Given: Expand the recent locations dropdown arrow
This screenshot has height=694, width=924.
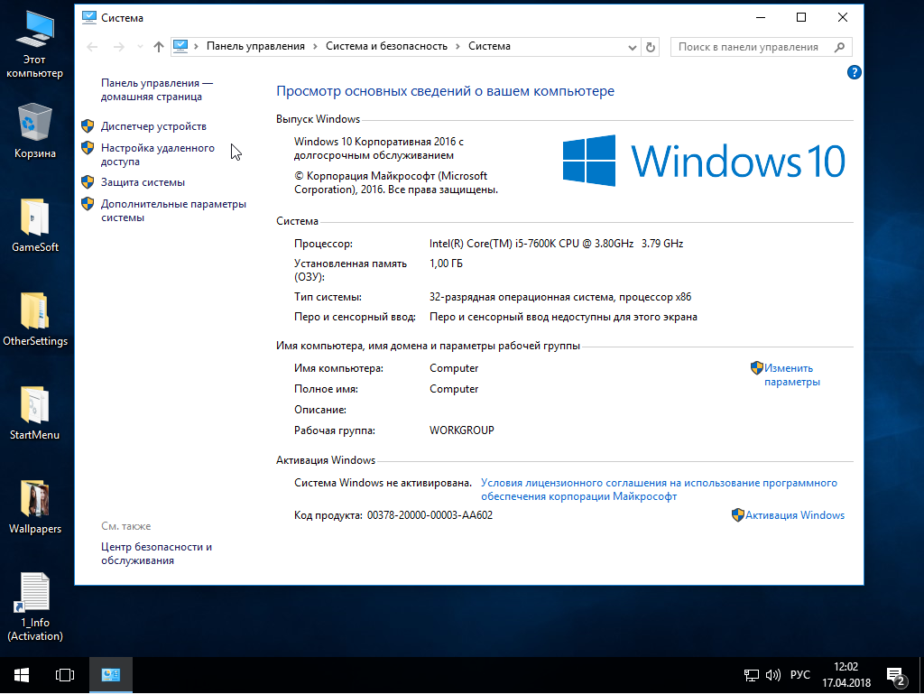Looking at the screenshot, I should [140, 47].
